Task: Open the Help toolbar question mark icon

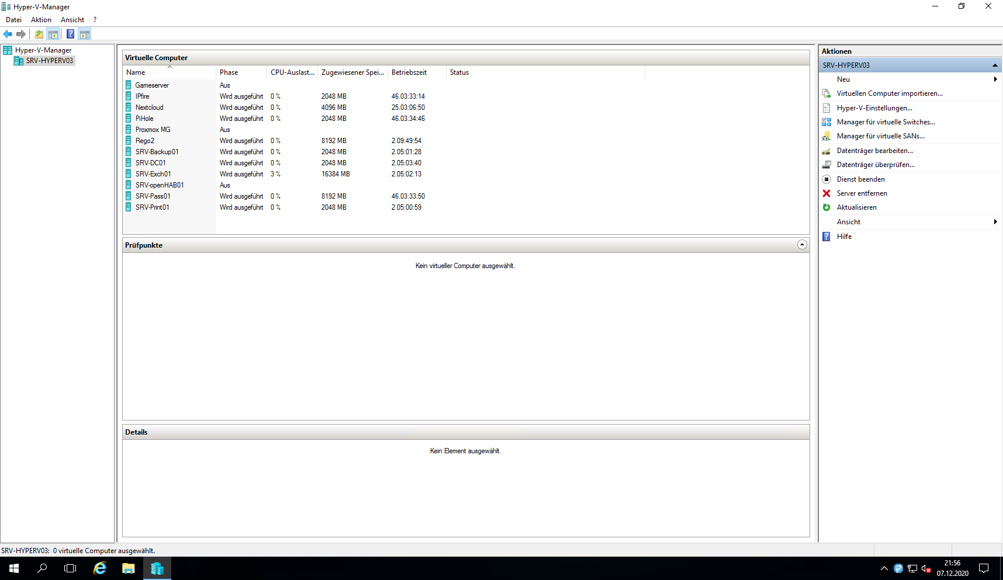Action: coord(71,34)
